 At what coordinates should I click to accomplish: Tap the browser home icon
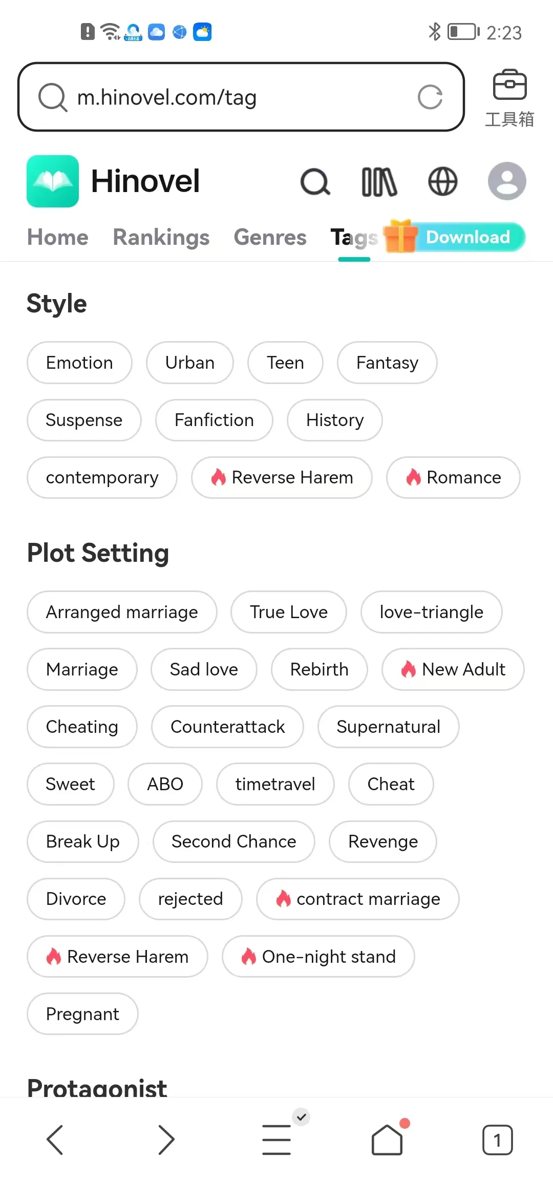pyautogui.click(x=387, y=1139)
